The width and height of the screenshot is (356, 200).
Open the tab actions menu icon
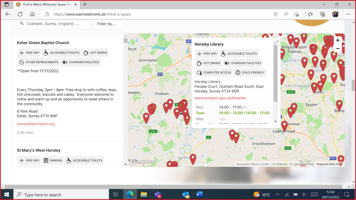7,4
